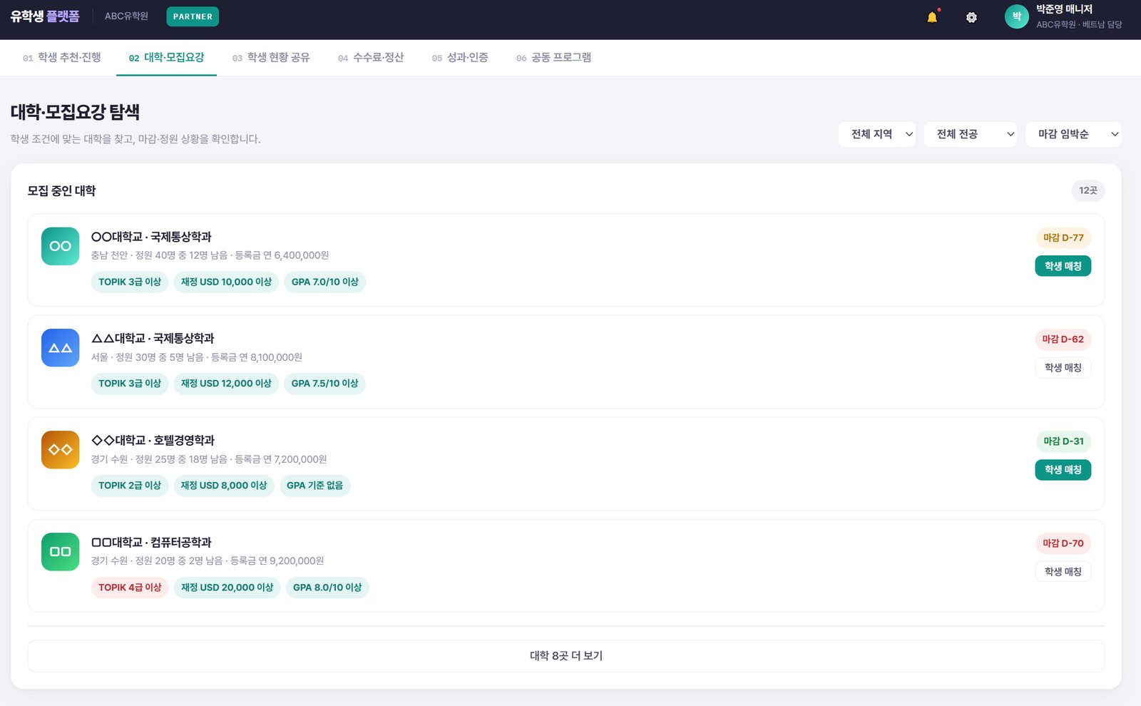Click 박준영 매니저 name
The width and height of the screenshot is (1141, 706).
(1064, 9)
